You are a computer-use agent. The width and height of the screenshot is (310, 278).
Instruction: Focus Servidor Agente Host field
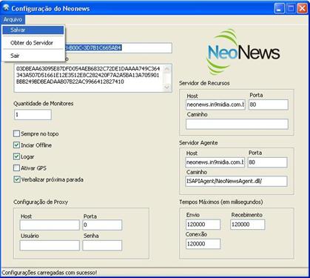[x=215, y=162]
